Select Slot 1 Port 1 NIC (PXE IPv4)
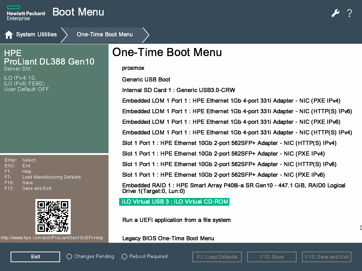This screenshot has height=271, width=362. tap(223, 154)
